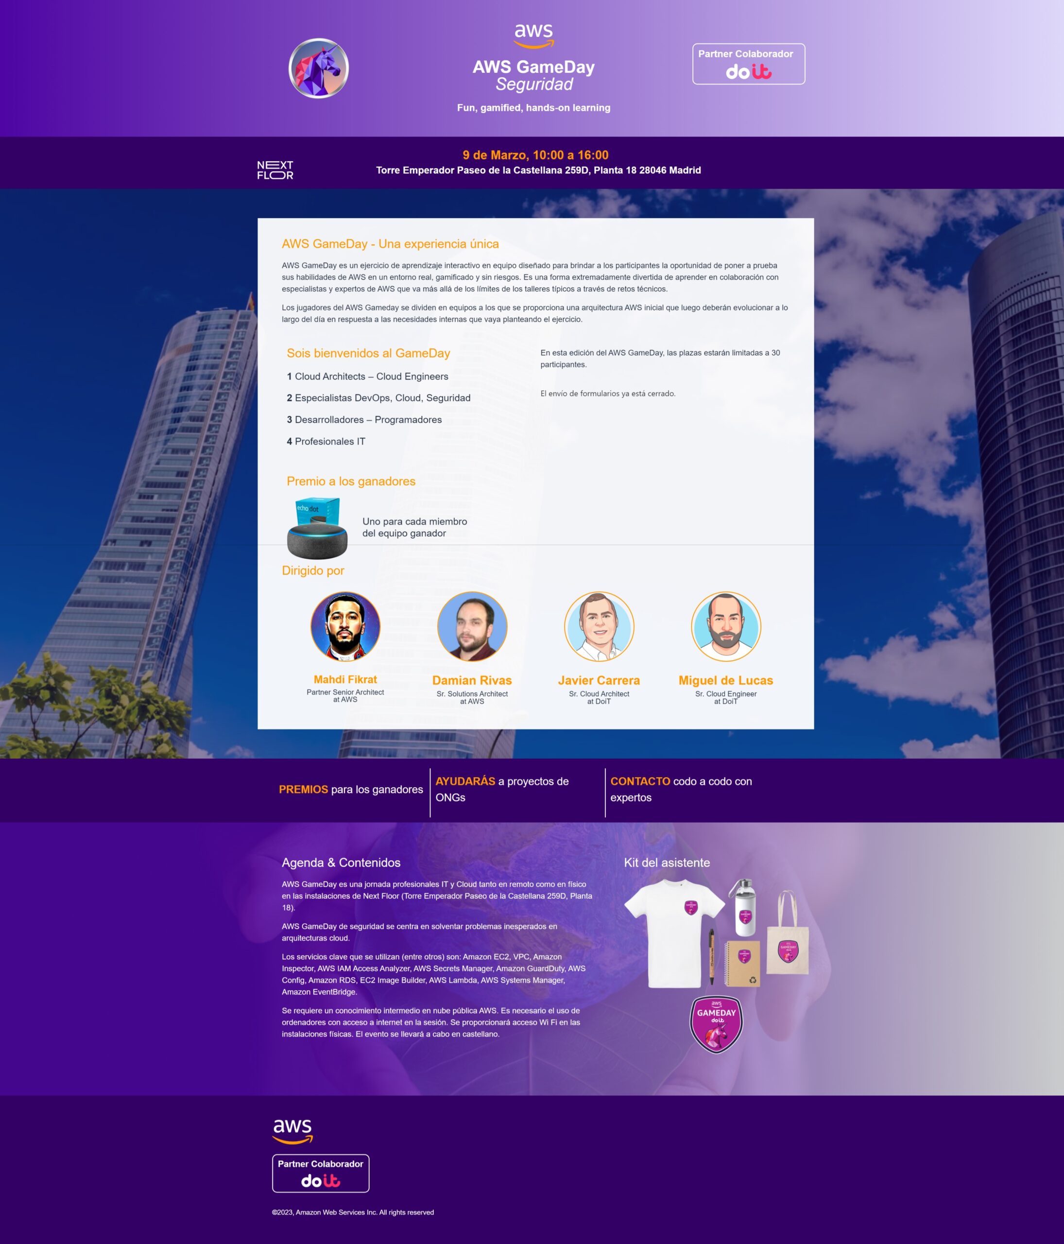Click the tote bag in assistant kit
1064x1244 pixels.
point(788,933)
